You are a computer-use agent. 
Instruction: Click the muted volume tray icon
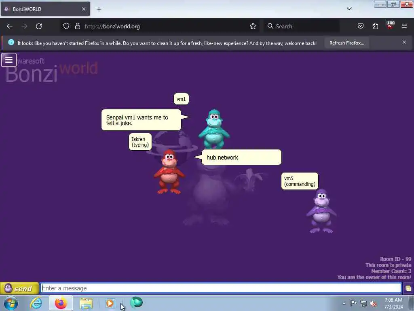pos(373,303)
